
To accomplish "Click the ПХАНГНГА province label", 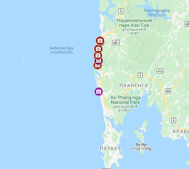I will pos(134,86).
